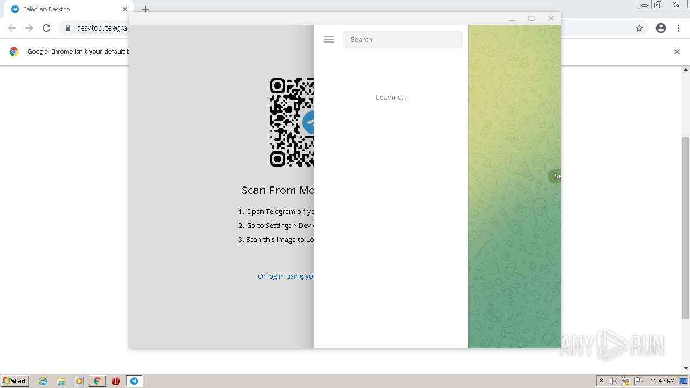Open File Explorer from the taskbar
Viewport: 690px width, 388px height.
point(61,381)
